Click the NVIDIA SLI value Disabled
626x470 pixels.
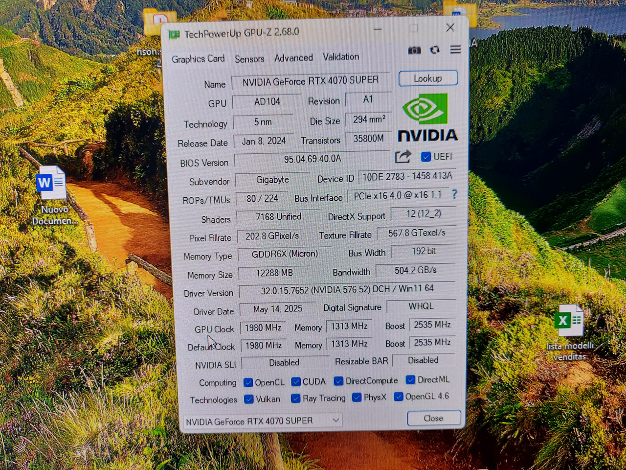tap(284, 363)
